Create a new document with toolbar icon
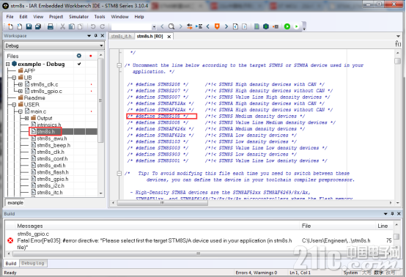Screen dimensions: 406x277 pos(10,26)
